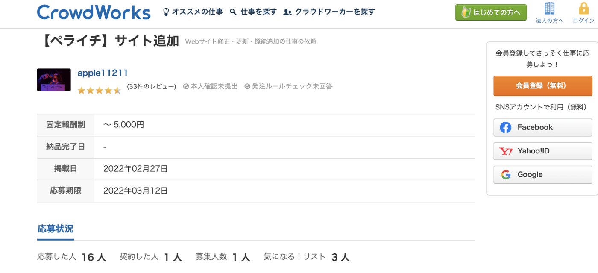Open the 仕事を探す menu item
Screen dimensions: 598x273
click(x=258, y=12)
